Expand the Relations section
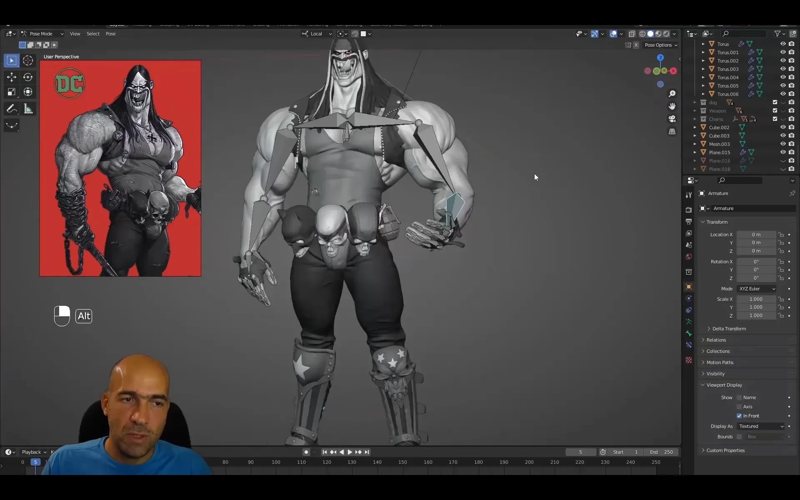The height and width of the screenshot is (500, 800). (717, 339)
